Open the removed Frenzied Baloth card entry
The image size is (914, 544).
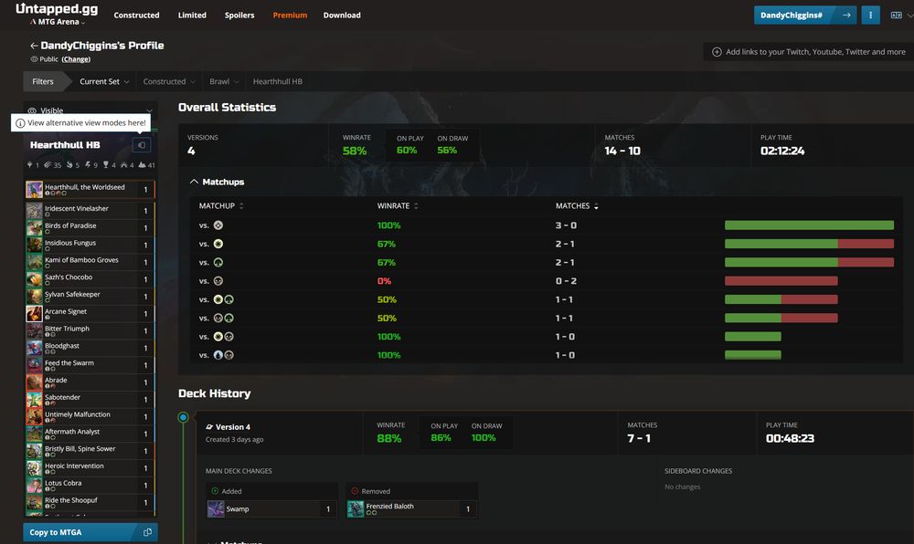[x=411, y=509]
